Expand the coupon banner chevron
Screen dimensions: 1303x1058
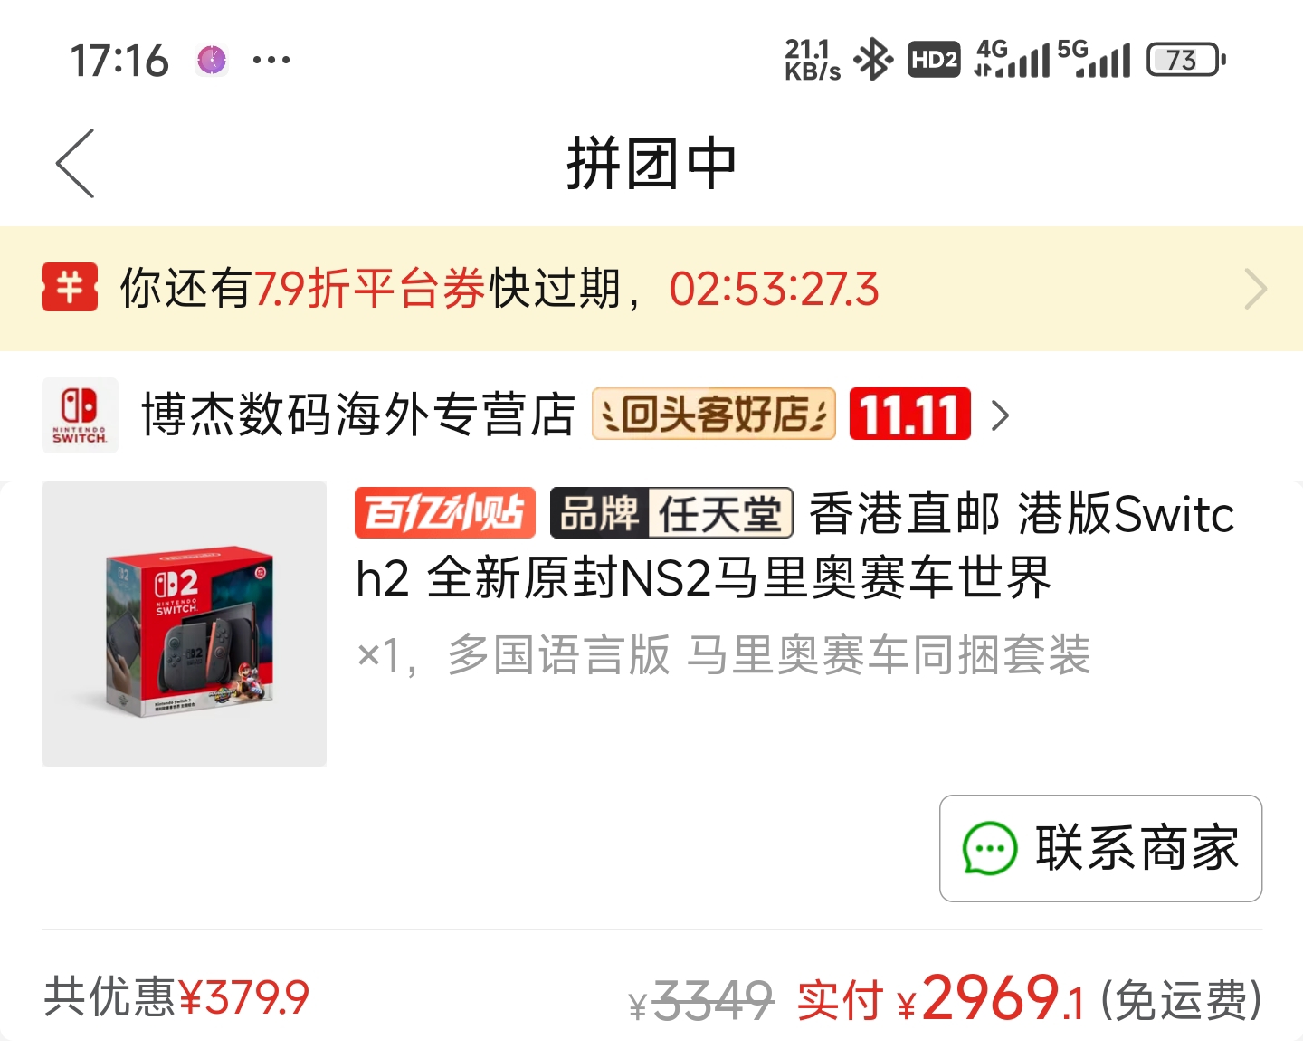[x=1256, y=289]
